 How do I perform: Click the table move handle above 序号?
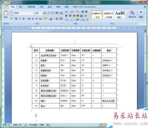pyautogui.click(x=31, y=47)
